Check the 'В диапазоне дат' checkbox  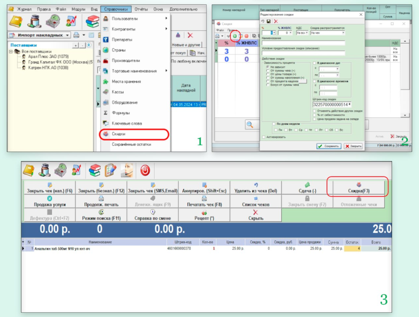coord(315,63)
